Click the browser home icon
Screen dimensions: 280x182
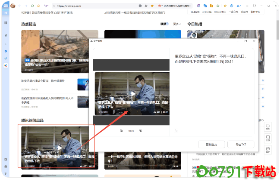(39, 6)
